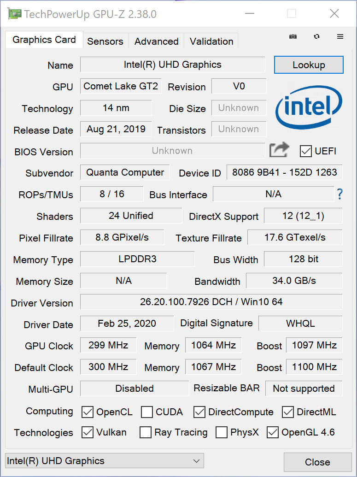Click the refresh icon

[316, 37]
